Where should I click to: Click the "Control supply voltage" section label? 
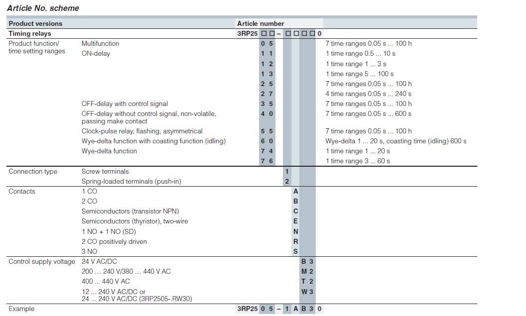pyautogui.click(x=42, y=262)
